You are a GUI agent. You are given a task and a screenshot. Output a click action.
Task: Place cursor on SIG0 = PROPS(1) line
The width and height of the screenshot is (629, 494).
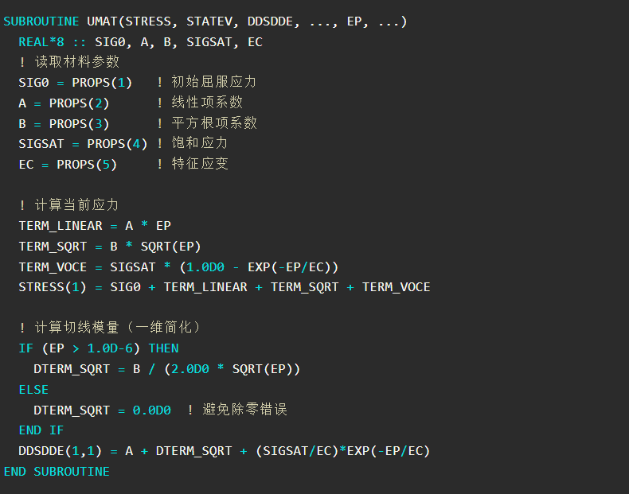[x=76, y=83]
